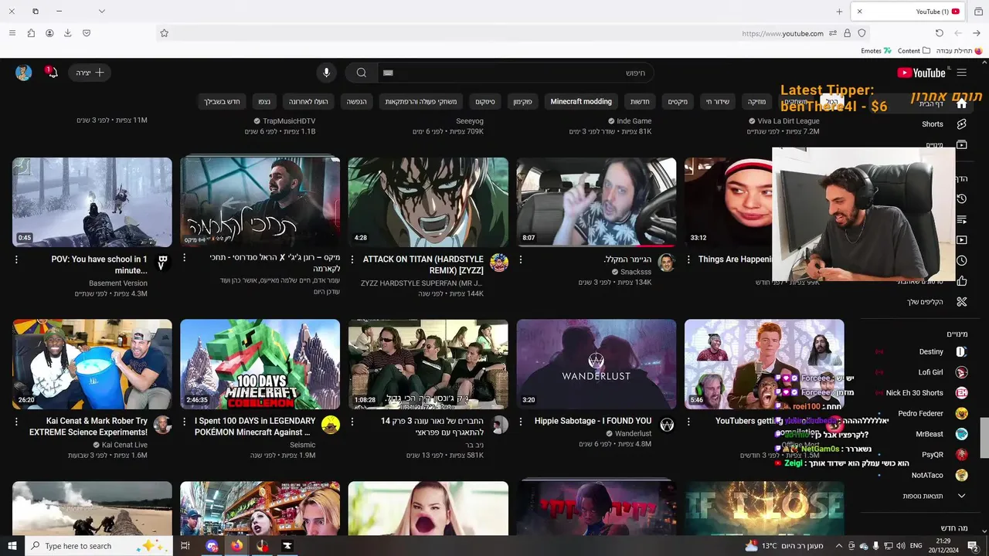Open the YouTube hamburger guide menu
The width and height of the screenshot is (989, 556).
click(x=961, y=73)
